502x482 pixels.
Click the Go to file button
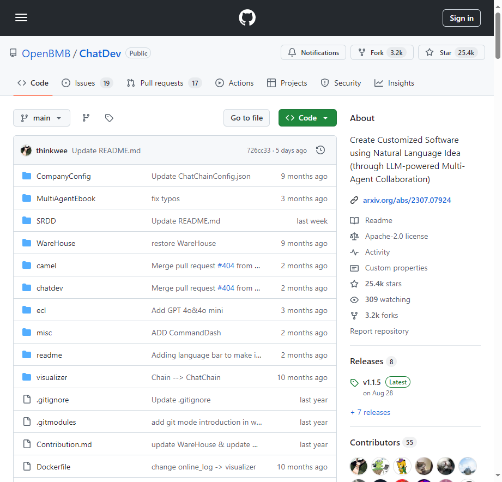pyautogui.click(x=246, y=118)
